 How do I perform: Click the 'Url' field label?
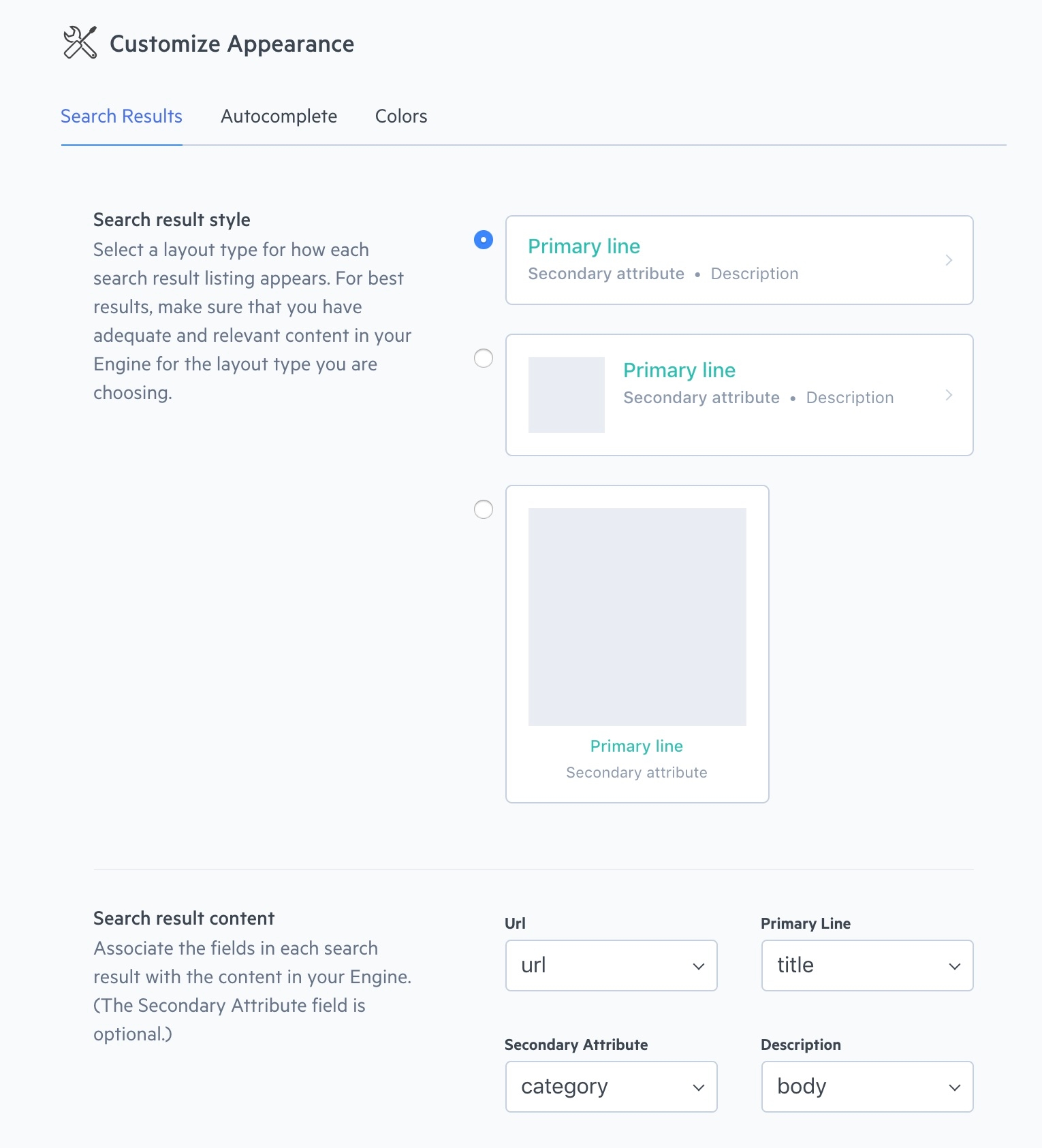(515, 923)
